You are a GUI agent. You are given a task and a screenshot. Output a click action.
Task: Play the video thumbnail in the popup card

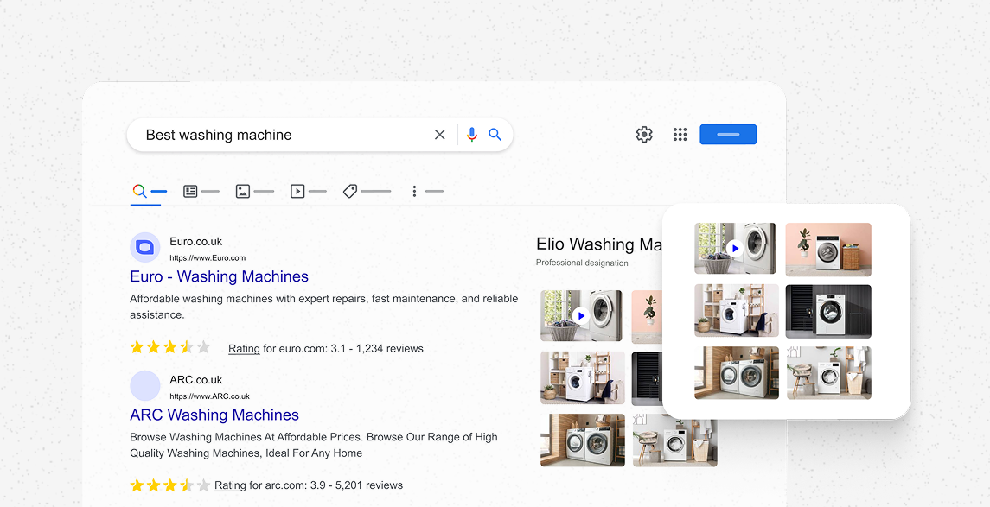click(x=736, y=249)
